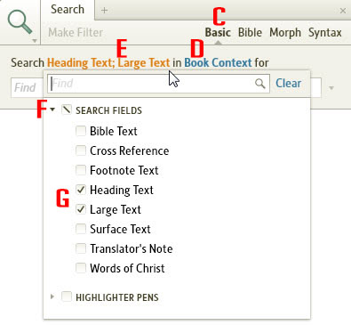Expand the HIGHLIGHTER PENS section
Screen dimensions: 351x325
tap(52, 297)
